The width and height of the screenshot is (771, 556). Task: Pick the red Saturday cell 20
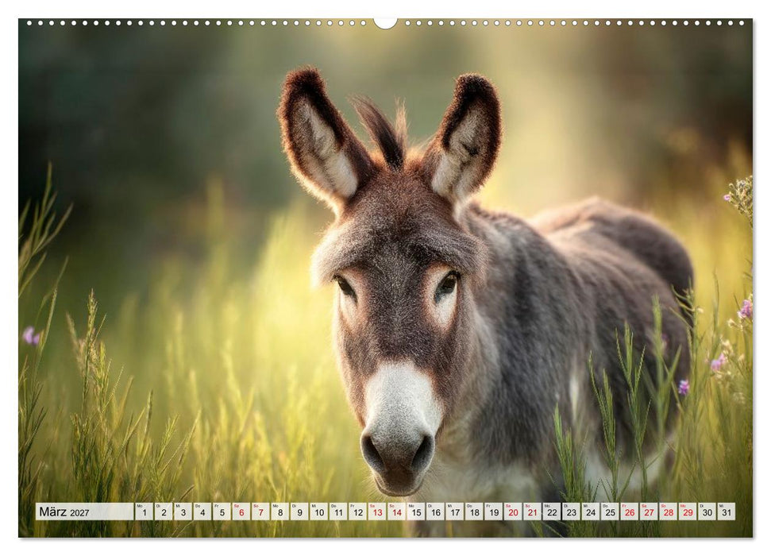point(513,512)
